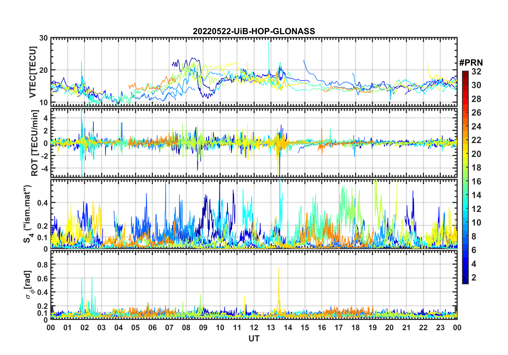The width and height of the screenshot is (508, 355).
Task: Click the plot title 20220522-UiB-HOP-GLONASS
Action: point(254,31)
